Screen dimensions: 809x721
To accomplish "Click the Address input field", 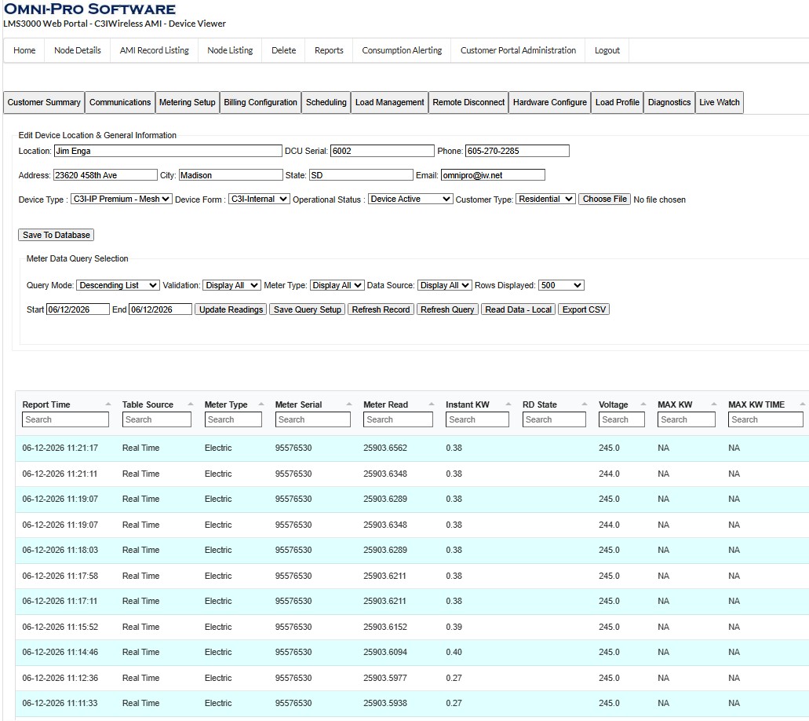I will click(105, 175).
